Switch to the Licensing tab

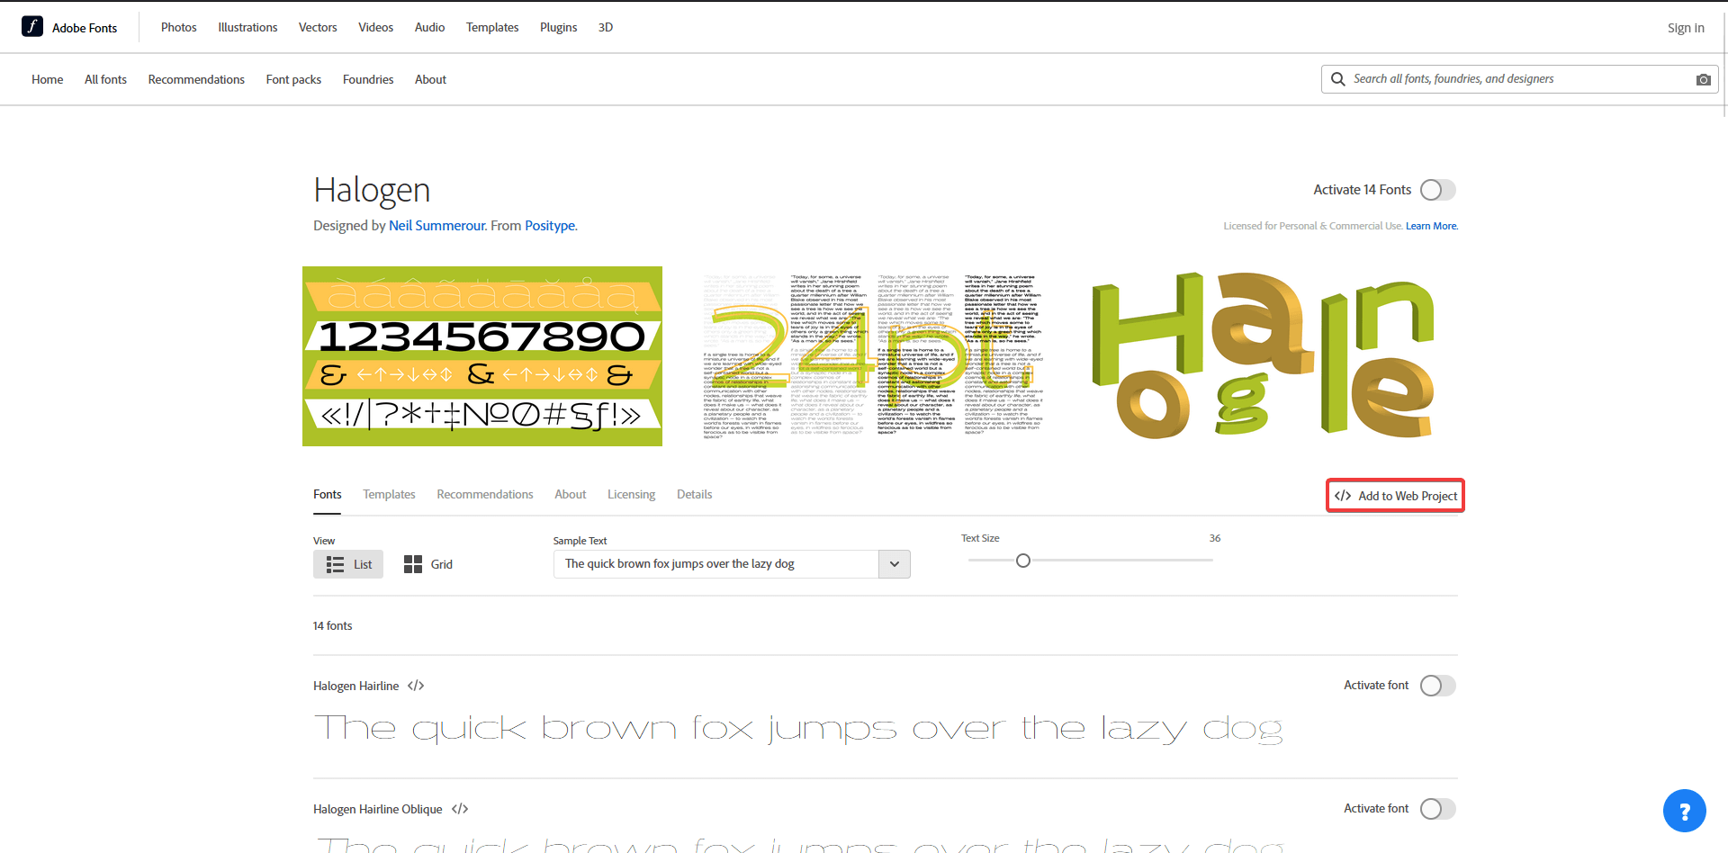(x=631, y=494)
